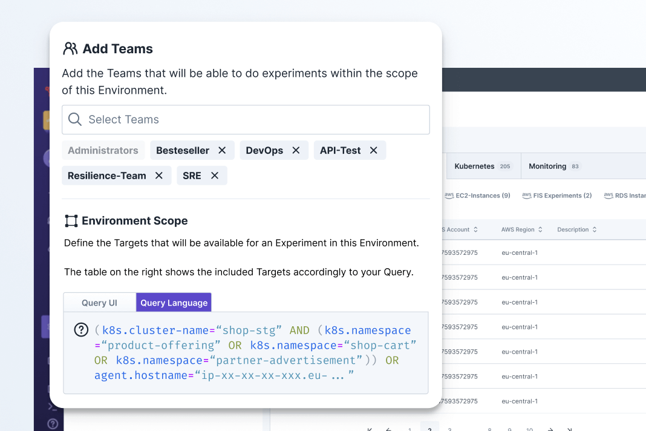Image resolution: width=646 pixels, height=431 pixels.
Task: Remove the DevOps team tag
Action: 296,151
